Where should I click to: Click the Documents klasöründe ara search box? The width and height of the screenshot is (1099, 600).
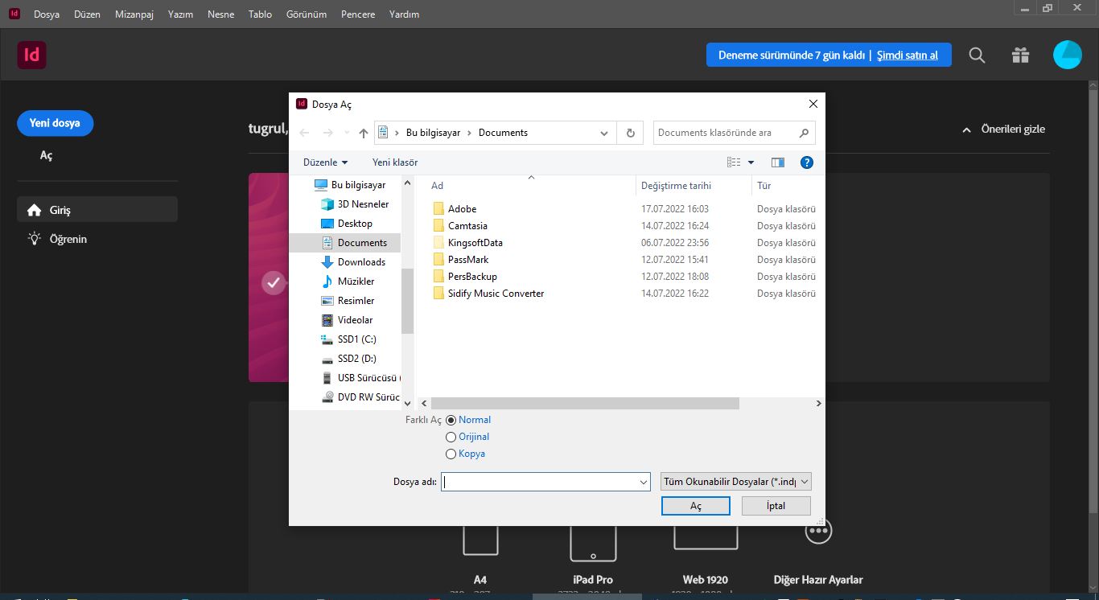tap(734, 133)
